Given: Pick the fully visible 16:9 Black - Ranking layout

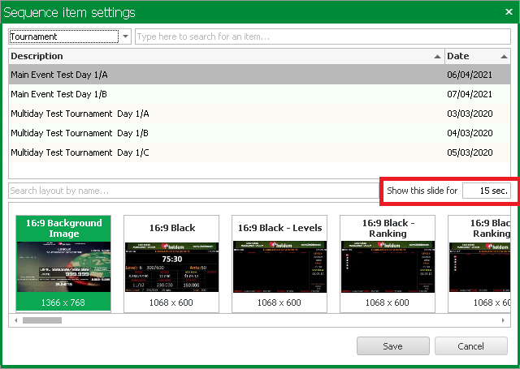Looking at the screenshot, I should [387, 264].
